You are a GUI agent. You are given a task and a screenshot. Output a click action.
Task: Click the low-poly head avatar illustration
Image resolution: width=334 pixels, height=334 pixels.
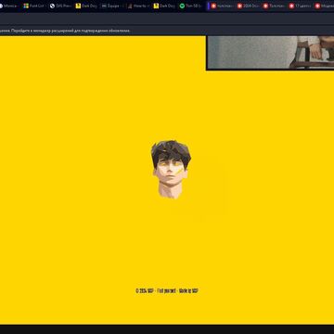click(x=171, y=170)
